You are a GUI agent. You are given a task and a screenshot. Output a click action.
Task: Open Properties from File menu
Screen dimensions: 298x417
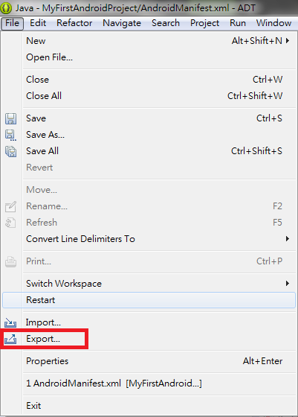[160, 361]
